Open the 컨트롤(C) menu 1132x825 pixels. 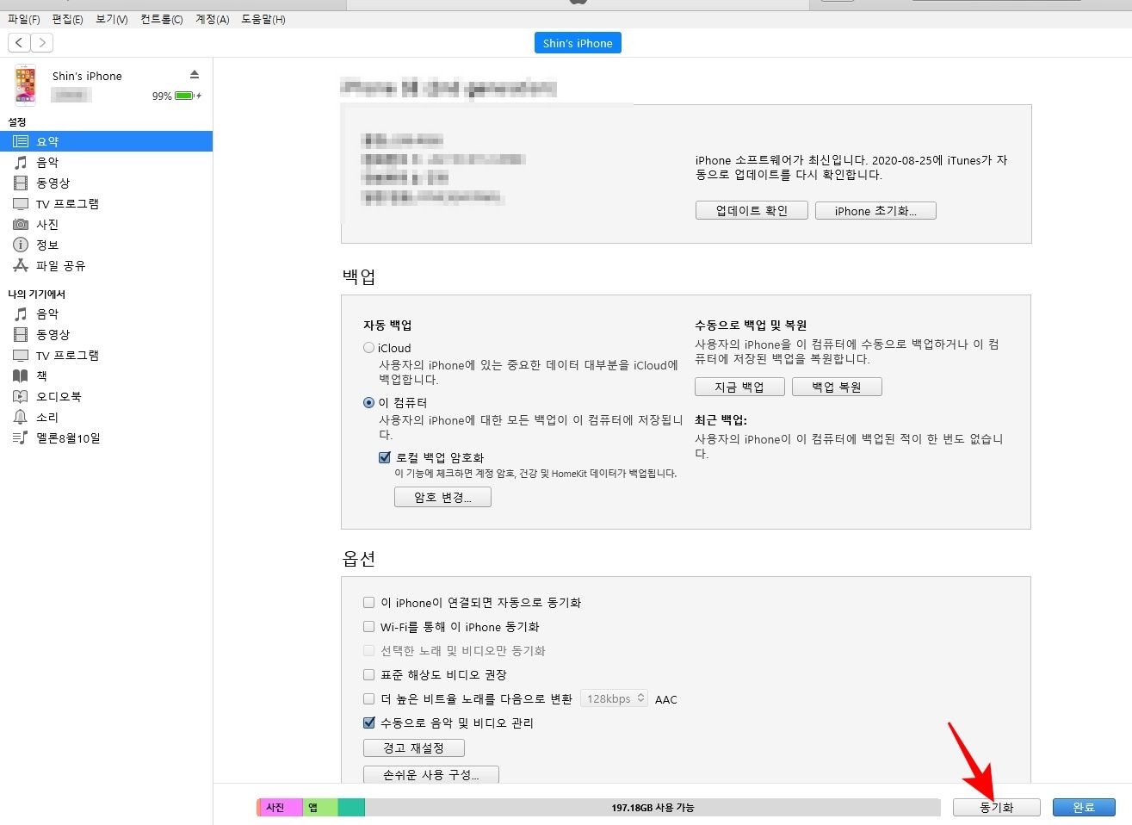point(161,19)
